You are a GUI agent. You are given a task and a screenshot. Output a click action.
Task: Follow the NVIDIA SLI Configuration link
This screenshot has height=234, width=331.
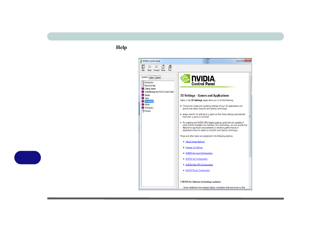point(196,159)
